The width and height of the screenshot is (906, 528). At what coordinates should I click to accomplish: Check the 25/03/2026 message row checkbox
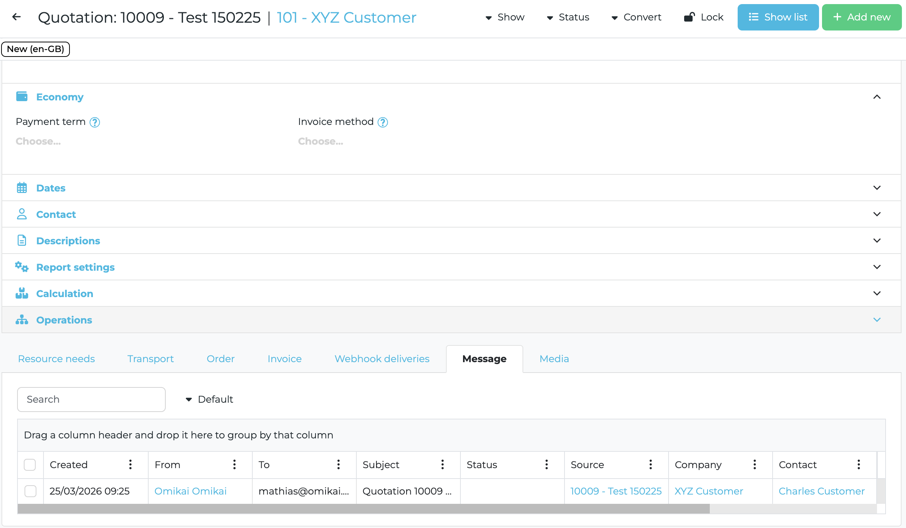coord(30,491)
